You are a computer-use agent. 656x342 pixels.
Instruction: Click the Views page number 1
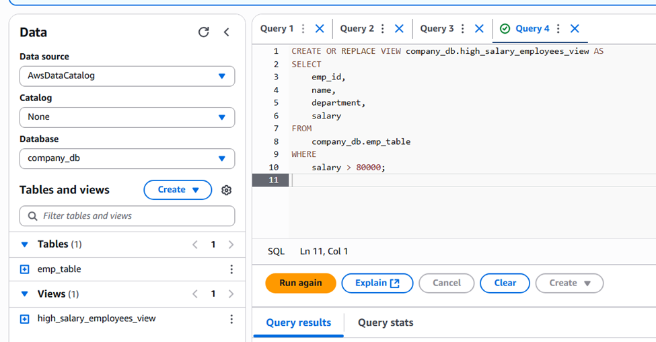click(x=213, y=294)
